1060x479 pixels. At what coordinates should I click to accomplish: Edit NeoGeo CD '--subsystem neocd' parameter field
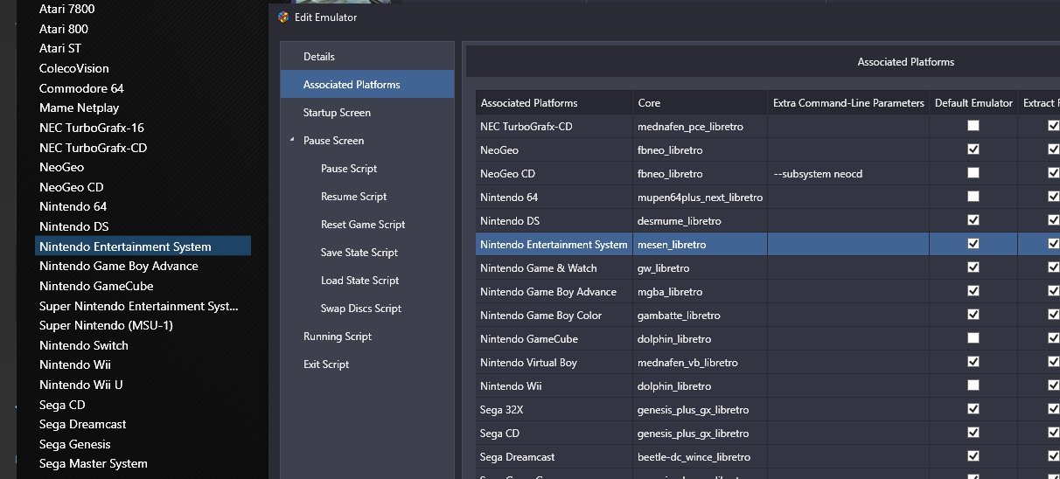click(x=848, y=173)
